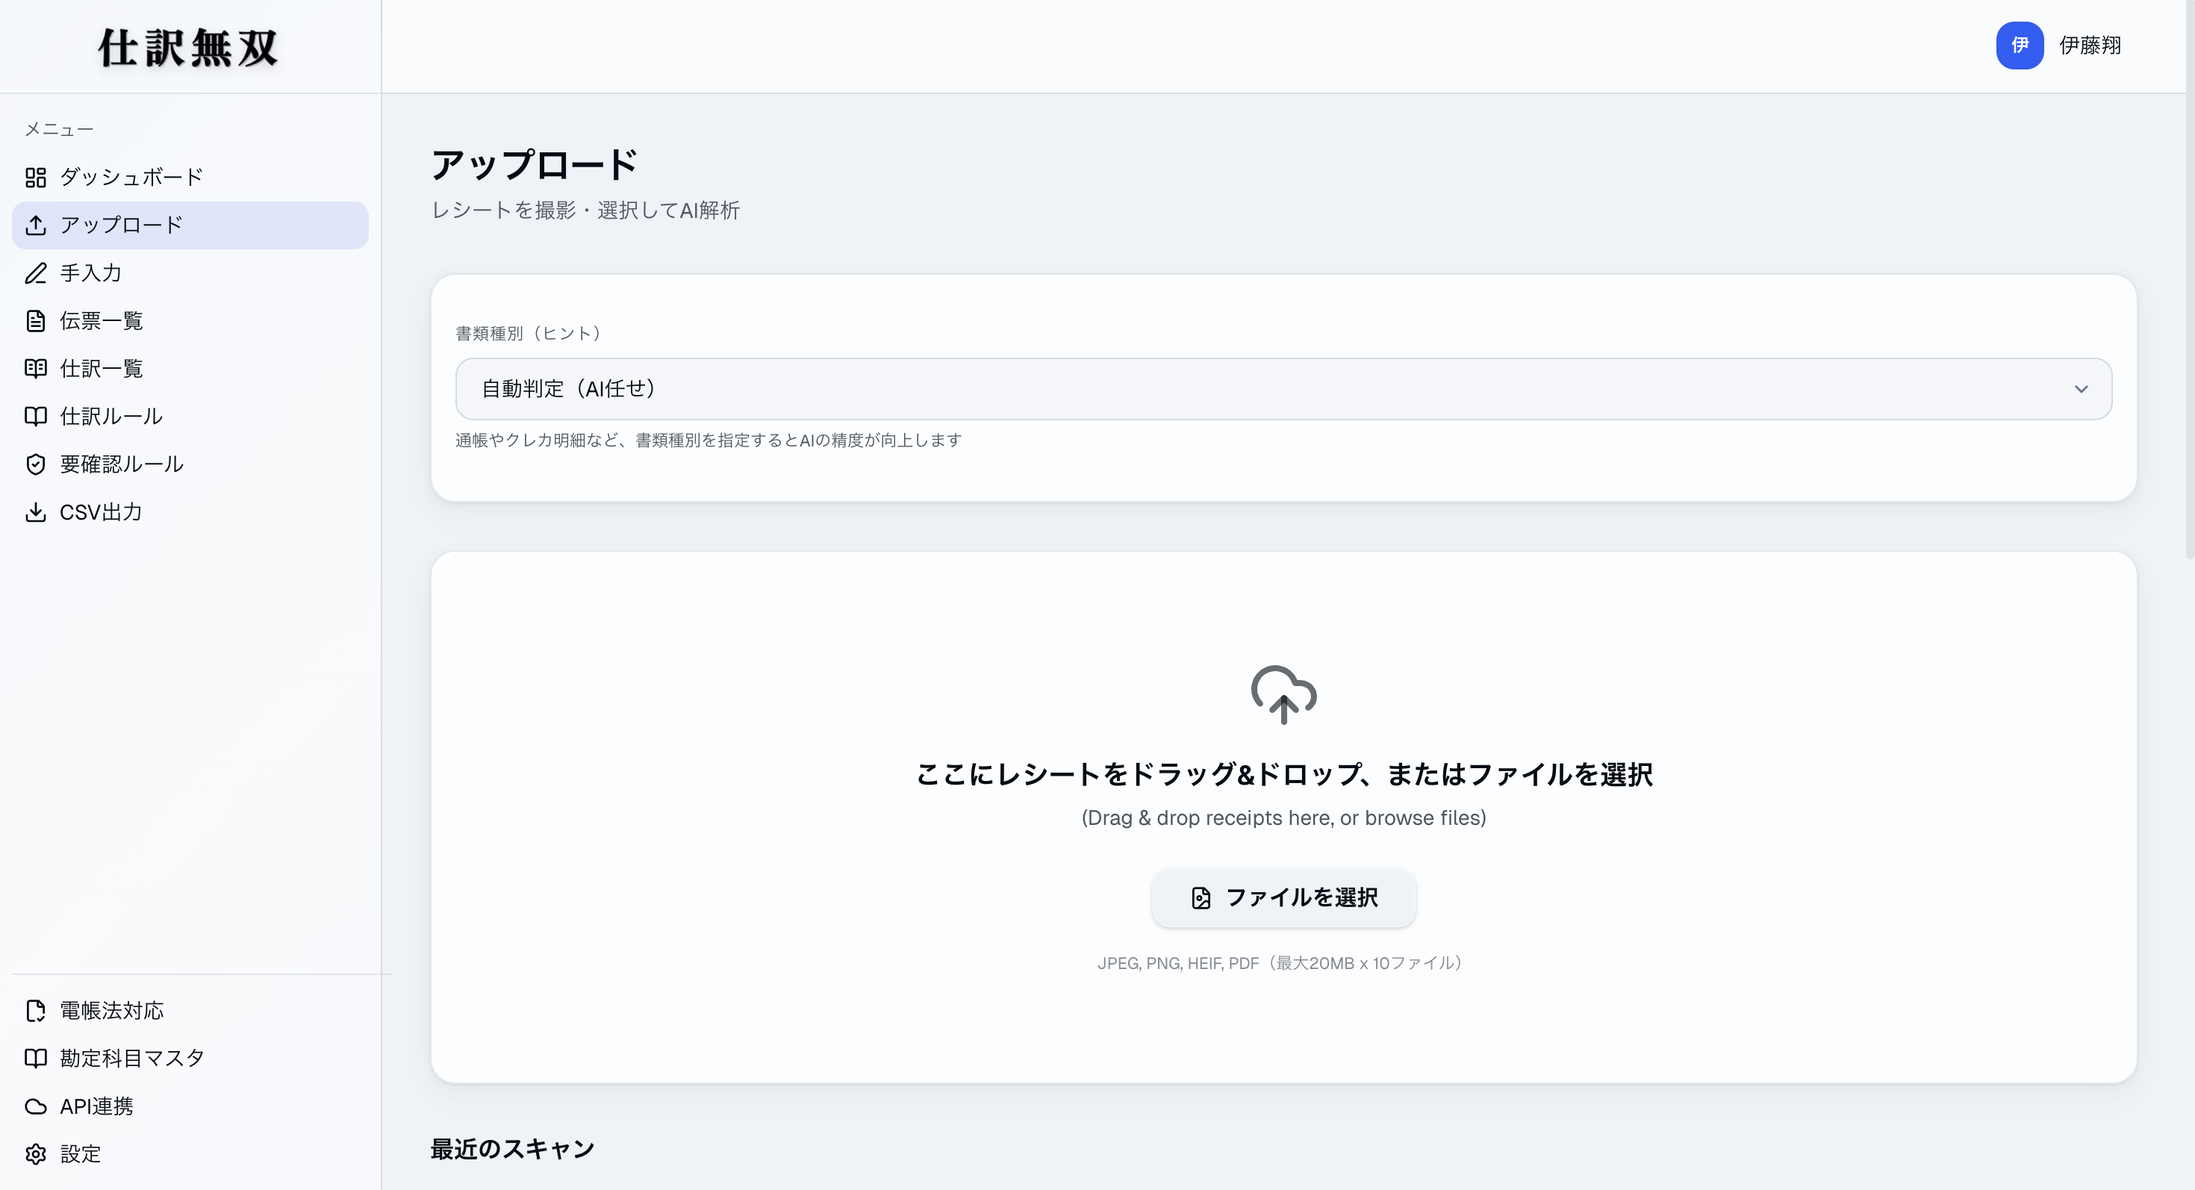Click the blue 伊 user avatar
Image resolution: width=2195 pixels, height=1190 pixels.
click(2020, 45)
